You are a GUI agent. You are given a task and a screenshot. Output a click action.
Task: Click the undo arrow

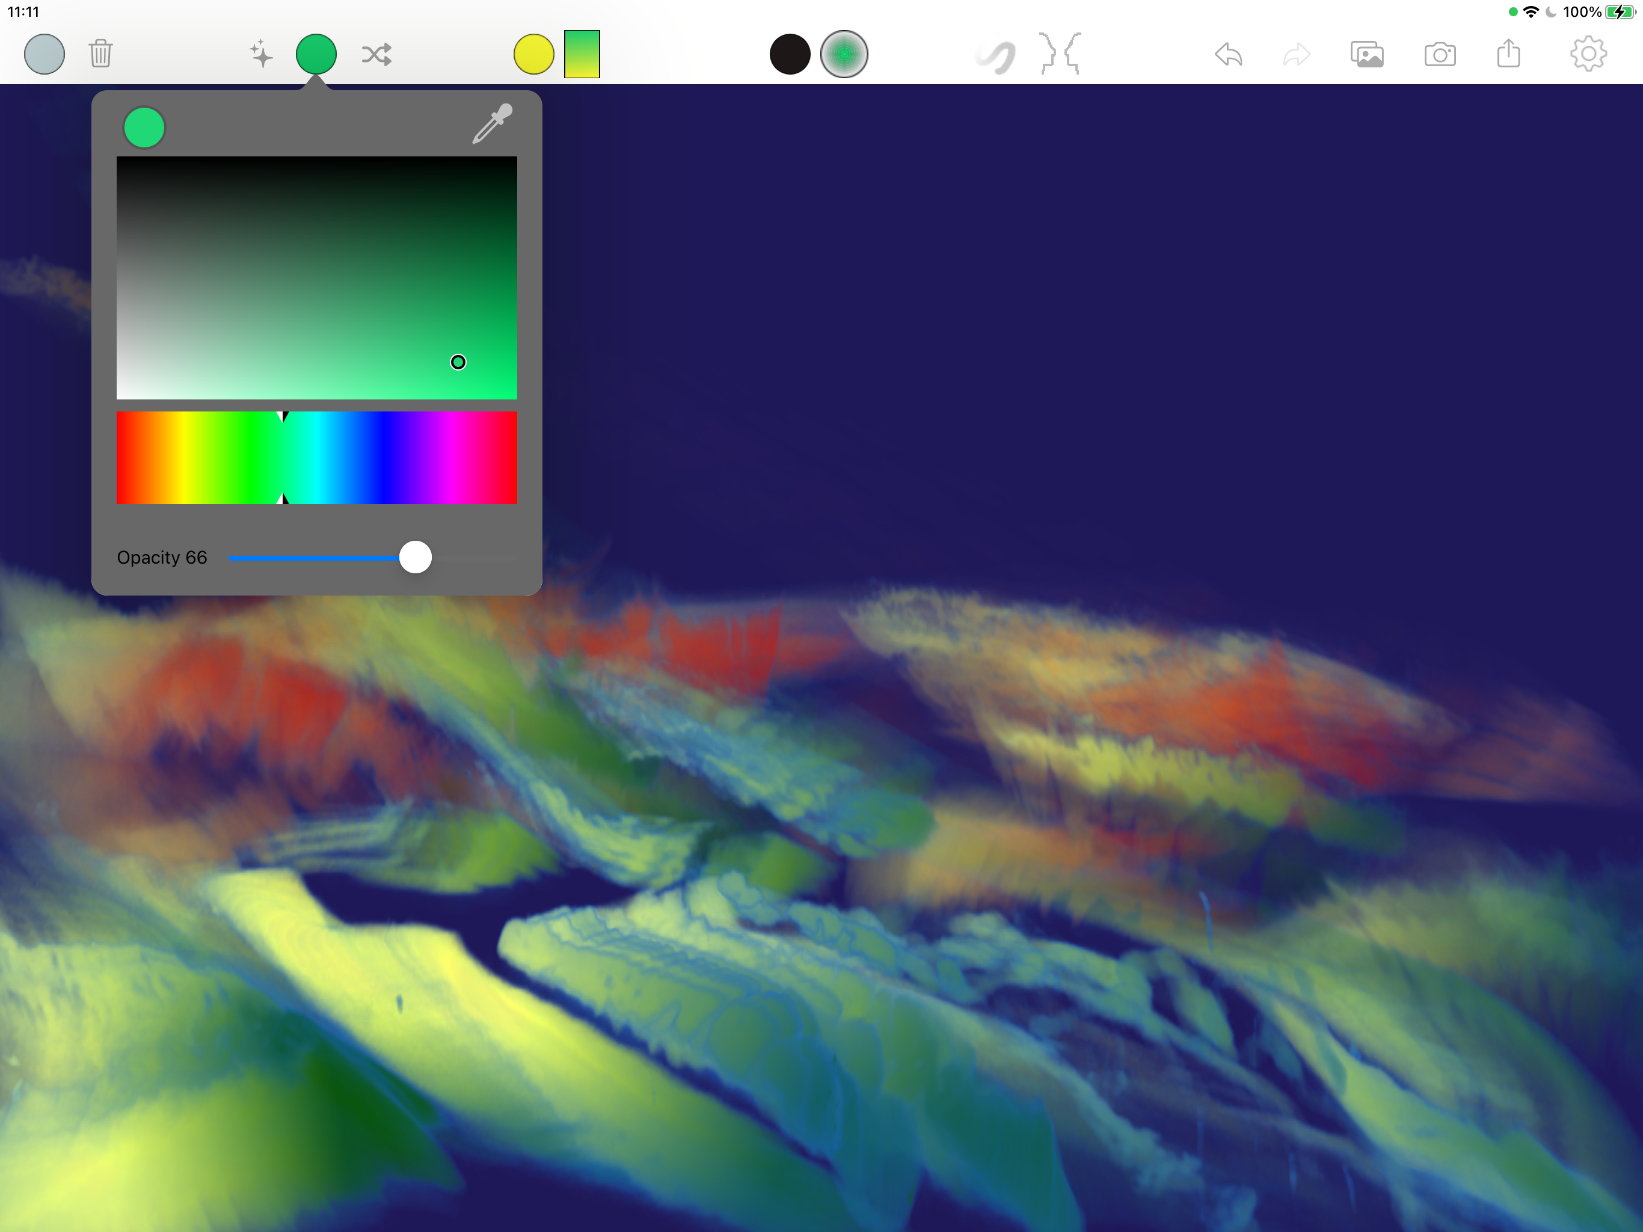1229,54
